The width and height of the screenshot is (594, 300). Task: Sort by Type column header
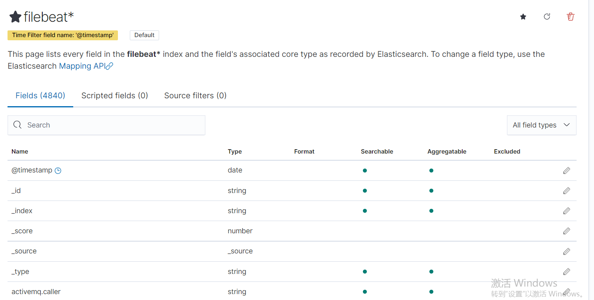tap(235, 152)
